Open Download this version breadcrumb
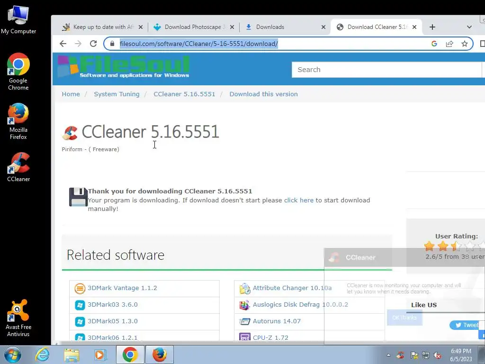The width and height of the screenshot is (485, 364). (263, 94)
